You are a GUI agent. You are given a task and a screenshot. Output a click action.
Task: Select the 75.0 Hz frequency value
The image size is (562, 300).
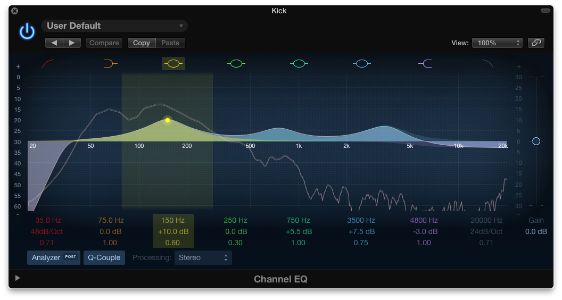pyautogui.click(x=111, y=220)
